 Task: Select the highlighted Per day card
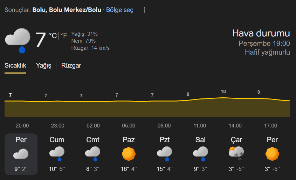(21, 154)
